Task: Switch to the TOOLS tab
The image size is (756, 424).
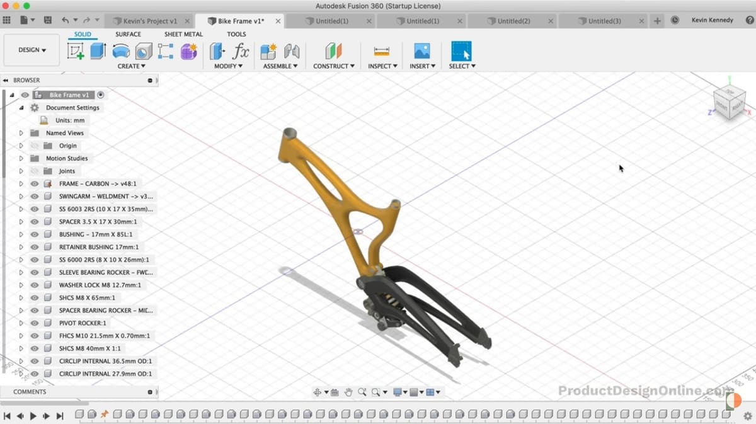Action: 236,34
